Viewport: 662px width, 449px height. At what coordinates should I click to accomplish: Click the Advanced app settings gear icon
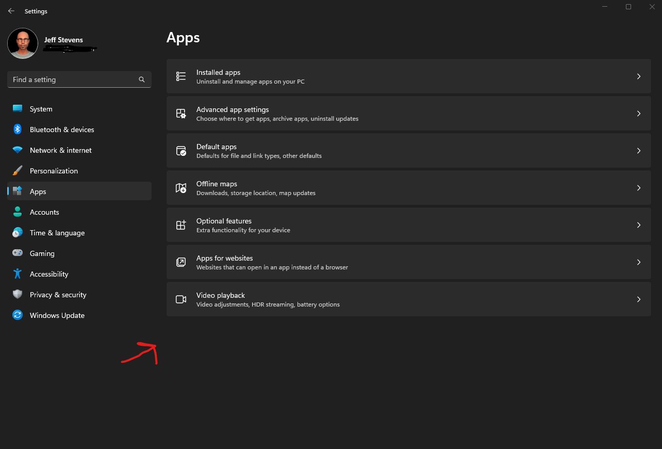[x=181, y=114]
